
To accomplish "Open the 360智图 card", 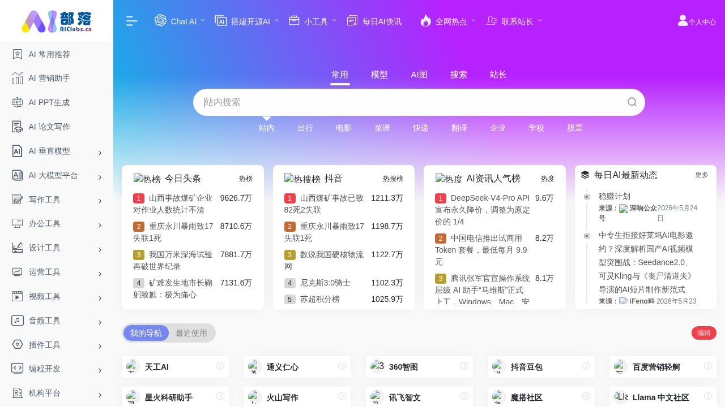I will 419,367.
